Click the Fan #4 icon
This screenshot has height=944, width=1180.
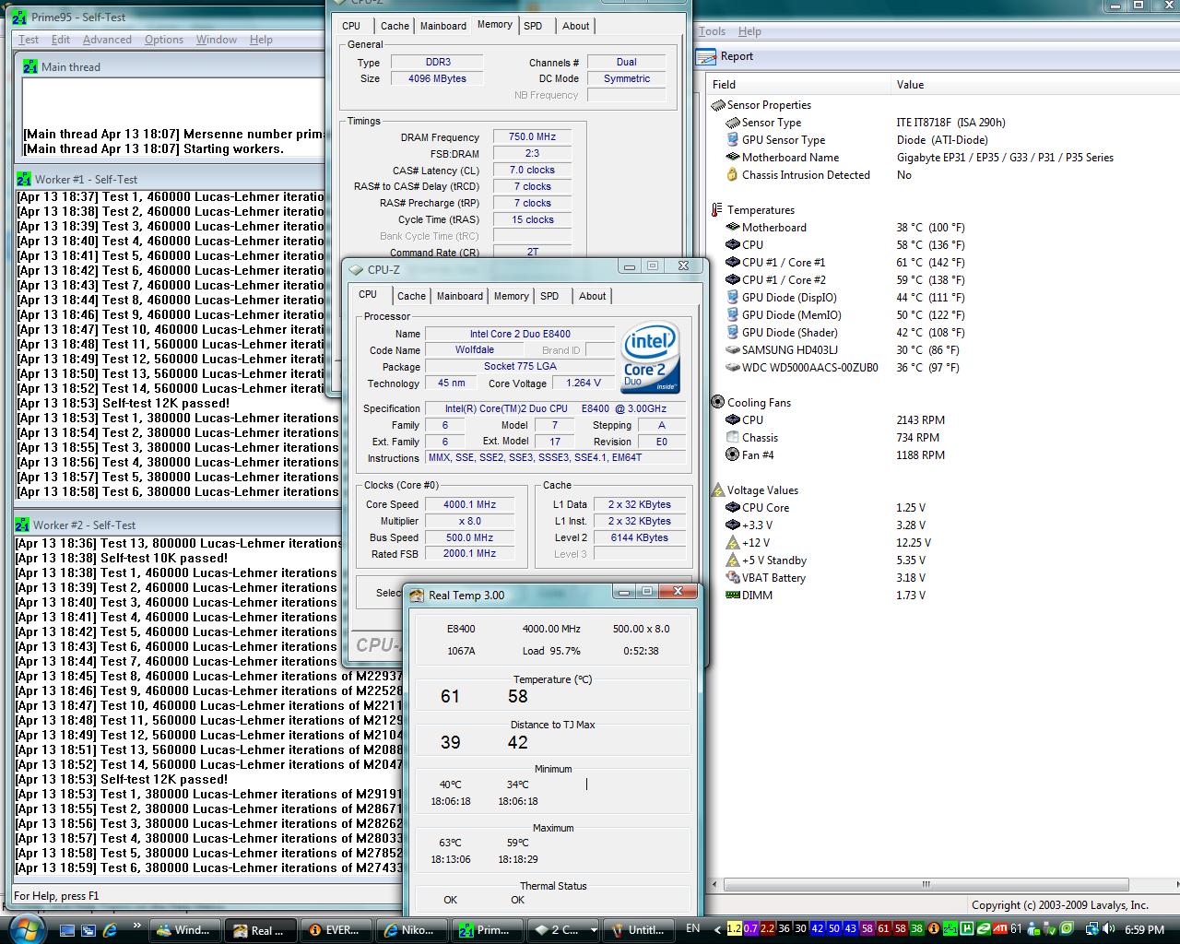point(732,455)
